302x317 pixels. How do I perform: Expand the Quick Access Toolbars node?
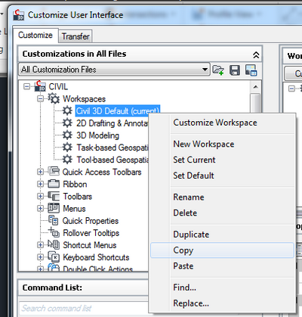pyautogui.click(x=40, y=172)
